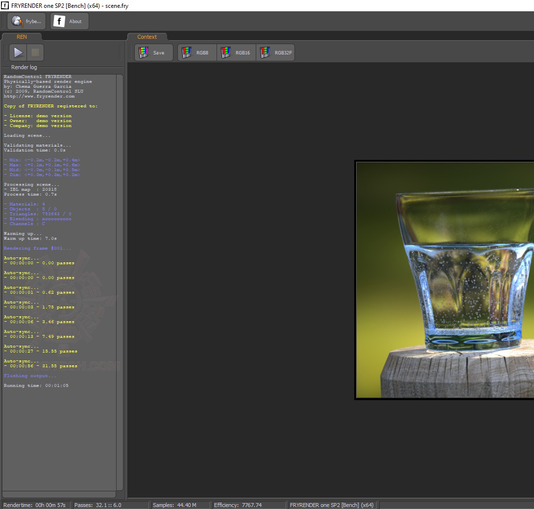534x509 pixels.
Task: Select RGB16 output format
Action: point(236,52)
